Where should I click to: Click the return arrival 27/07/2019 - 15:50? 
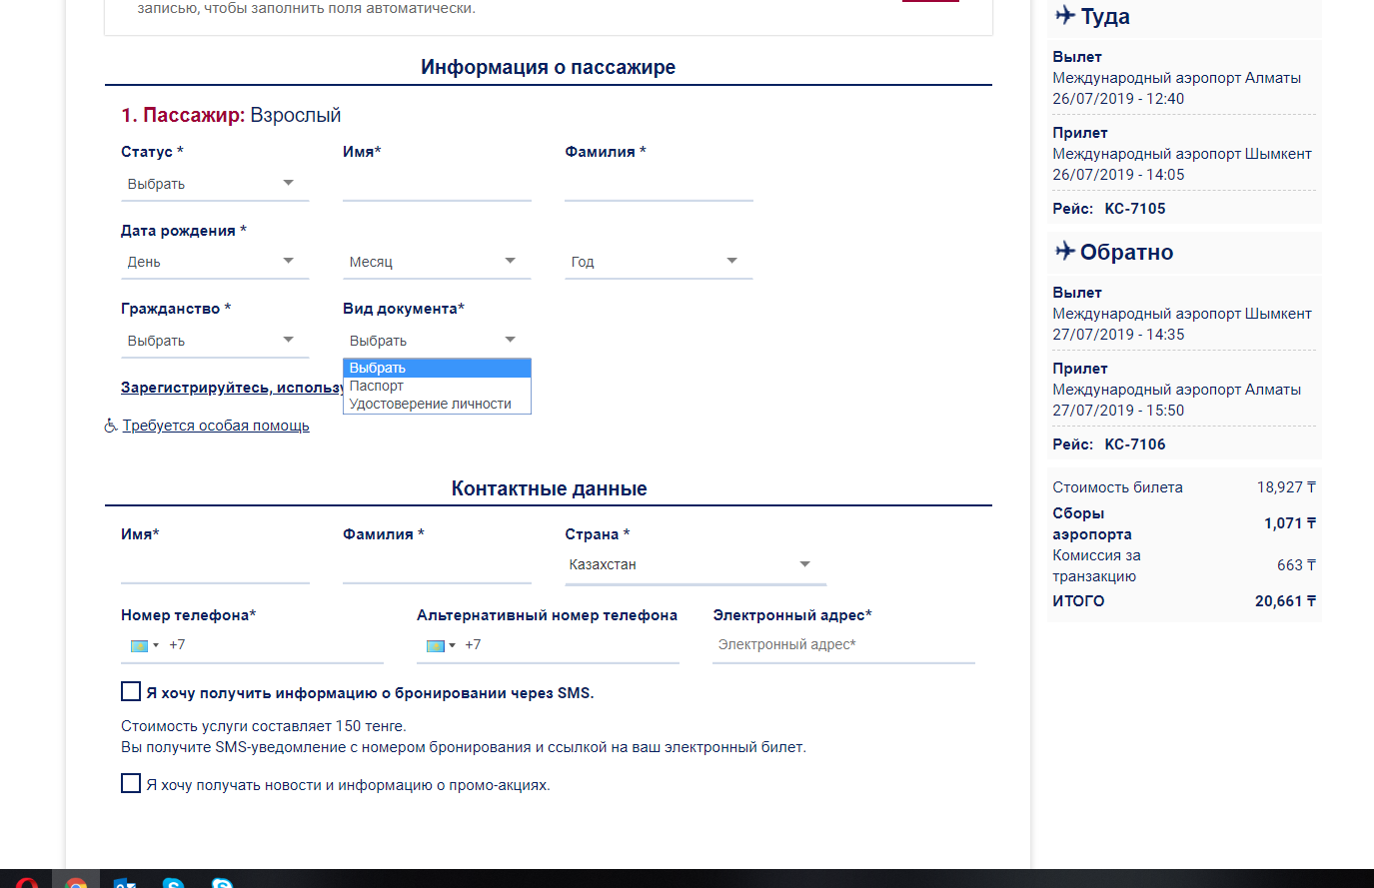point(1118,411)
